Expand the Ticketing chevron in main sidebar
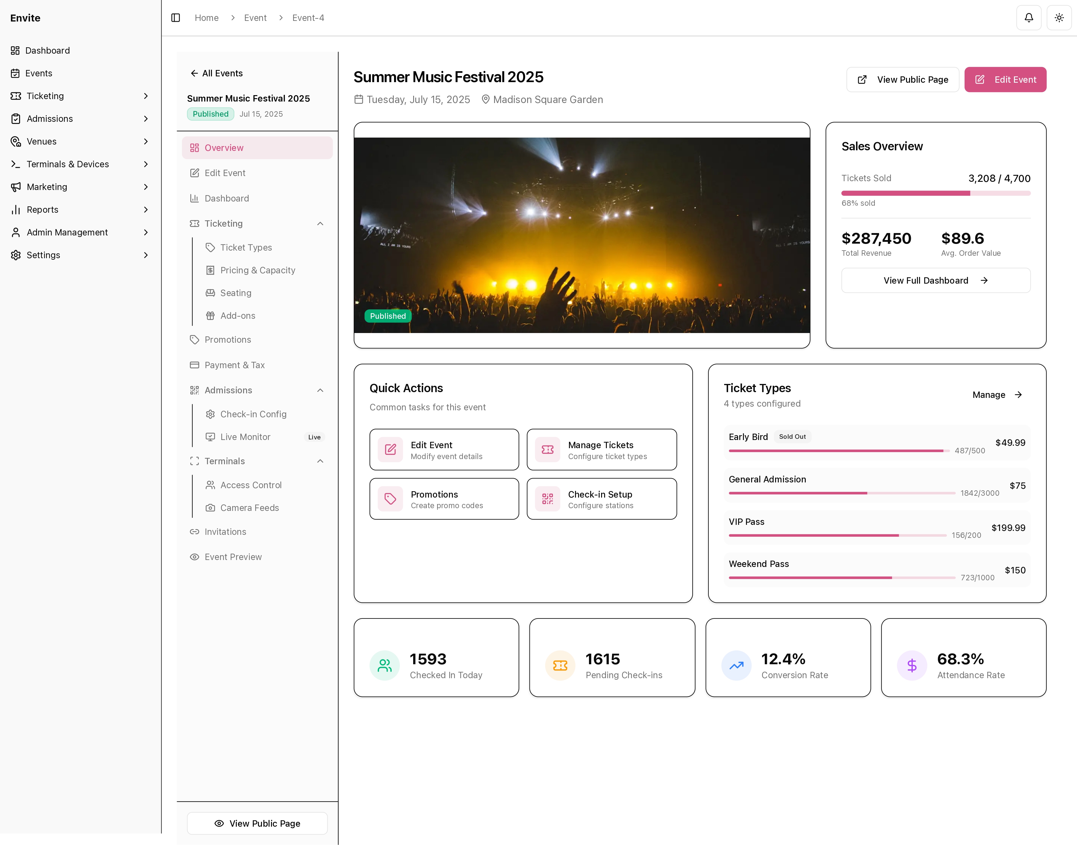1077x860 pixels. point(146,96)
